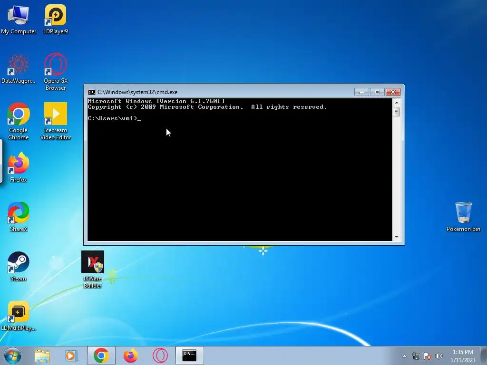Open the Action Center flag icon
Viewport: 487px width, 365px height.
pyautogui.click(x=428, y=356)
